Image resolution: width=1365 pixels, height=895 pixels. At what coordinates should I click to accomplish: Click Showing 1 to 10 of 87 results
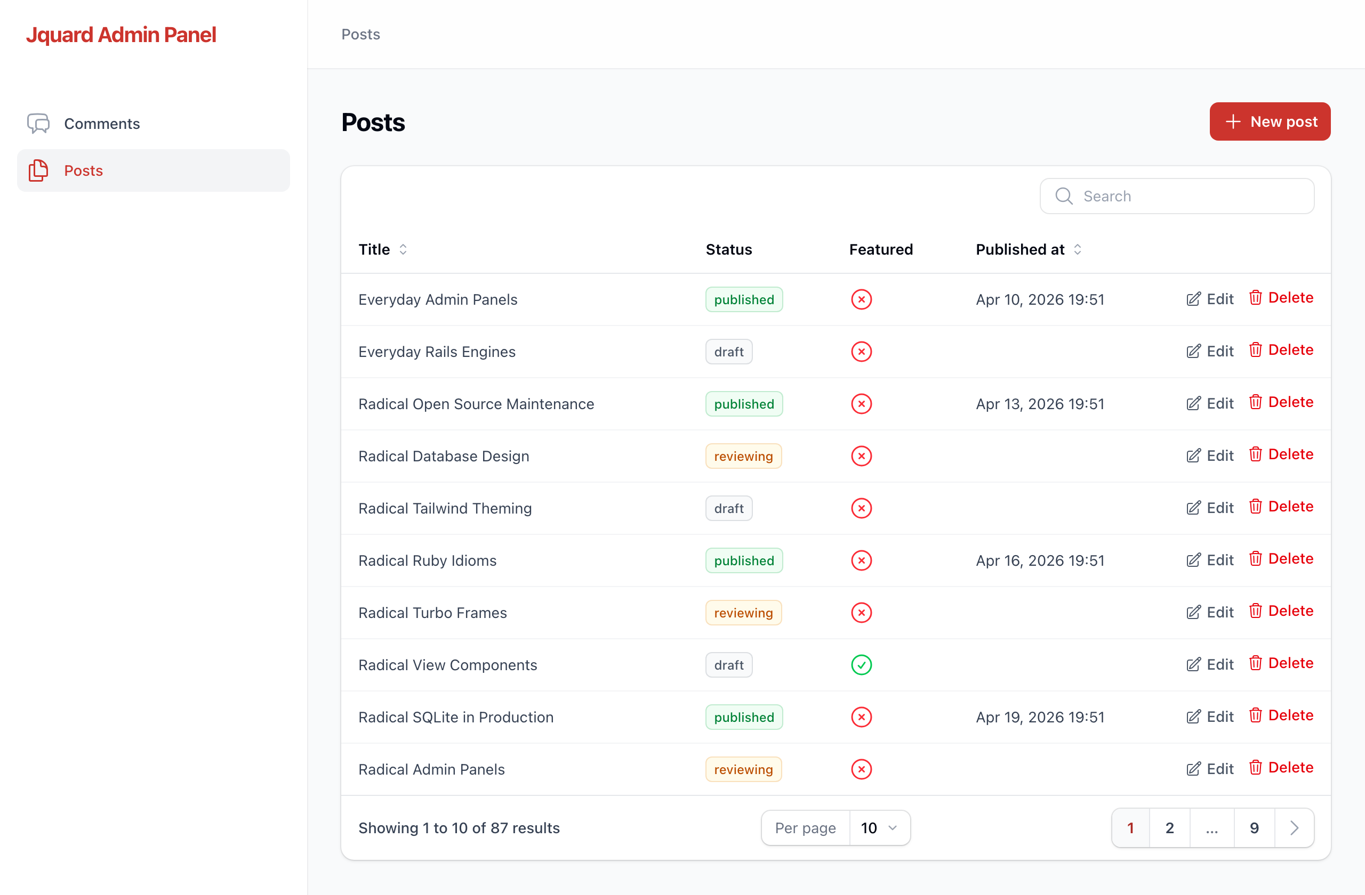(x=459, y=827)
